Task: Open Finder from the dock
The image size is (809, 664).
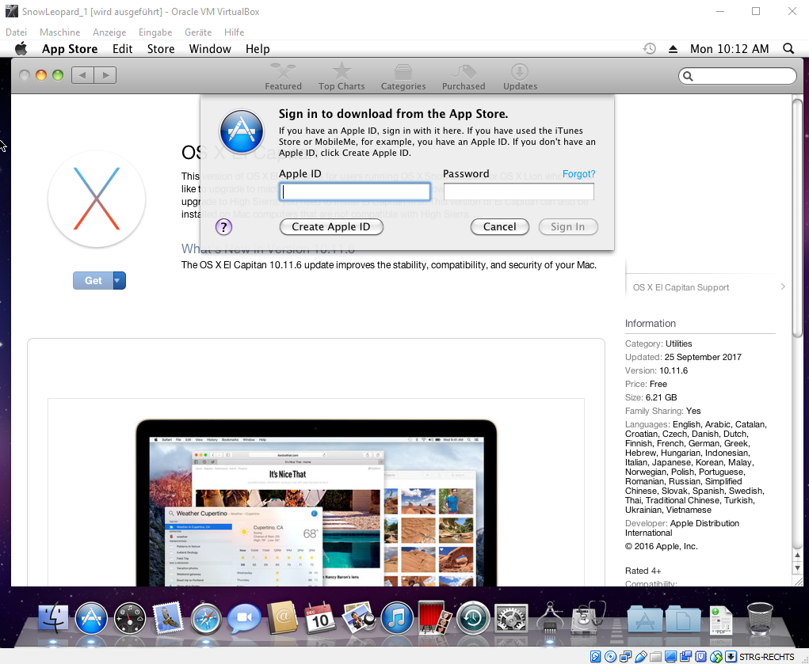Action: click(53, 617)
